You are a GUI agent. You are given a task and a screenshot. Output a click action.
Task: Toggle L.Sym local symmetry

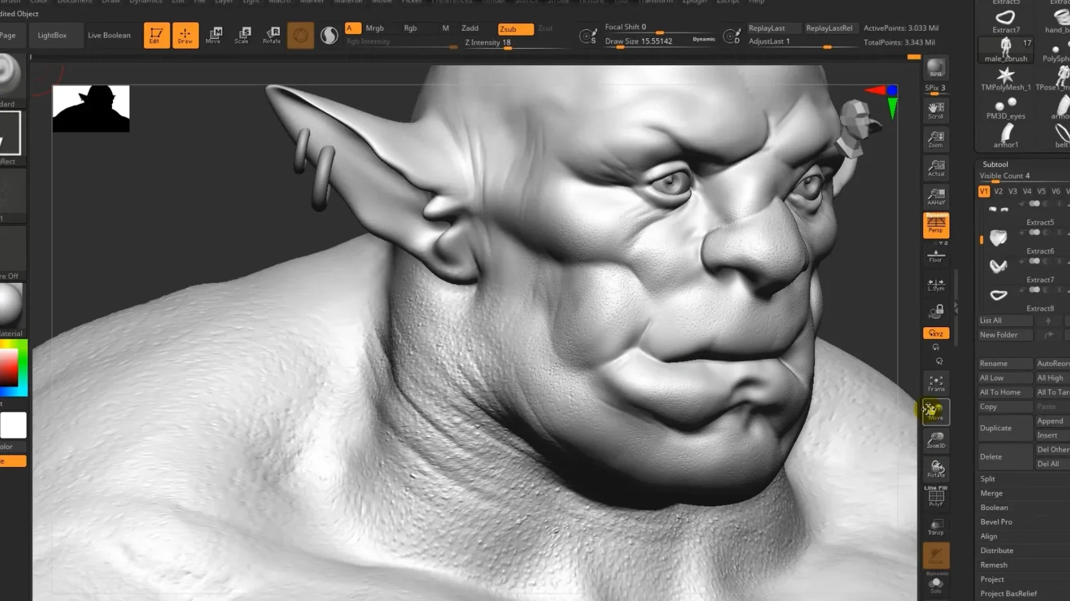tap(936, 285)
